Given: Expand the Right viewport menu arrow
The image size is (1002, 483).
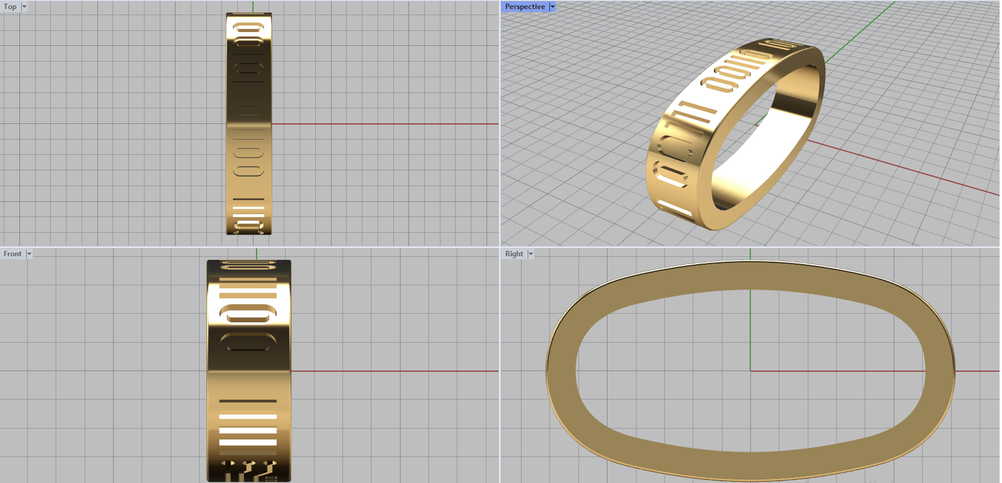Looking at the screenshot, I should 530,254.
